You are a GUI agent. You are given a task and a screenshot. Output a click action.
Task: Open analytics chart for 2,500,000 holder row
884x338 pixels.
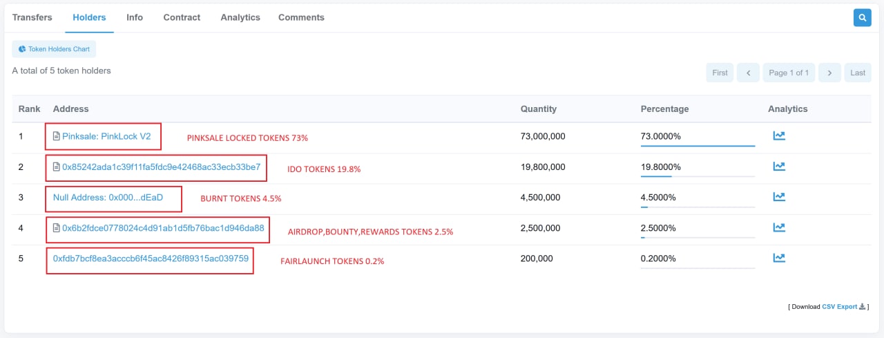click(779, 227)
